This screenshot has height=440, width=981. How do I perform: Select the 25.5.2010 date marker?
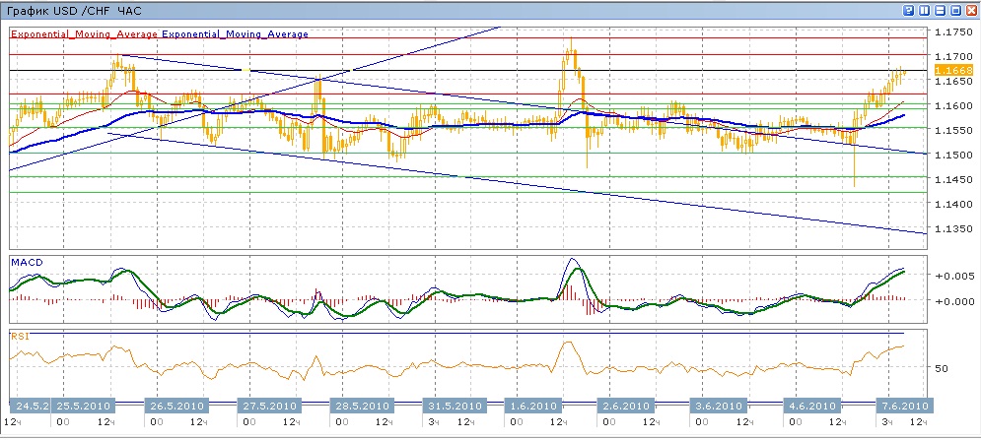point(84,406)
